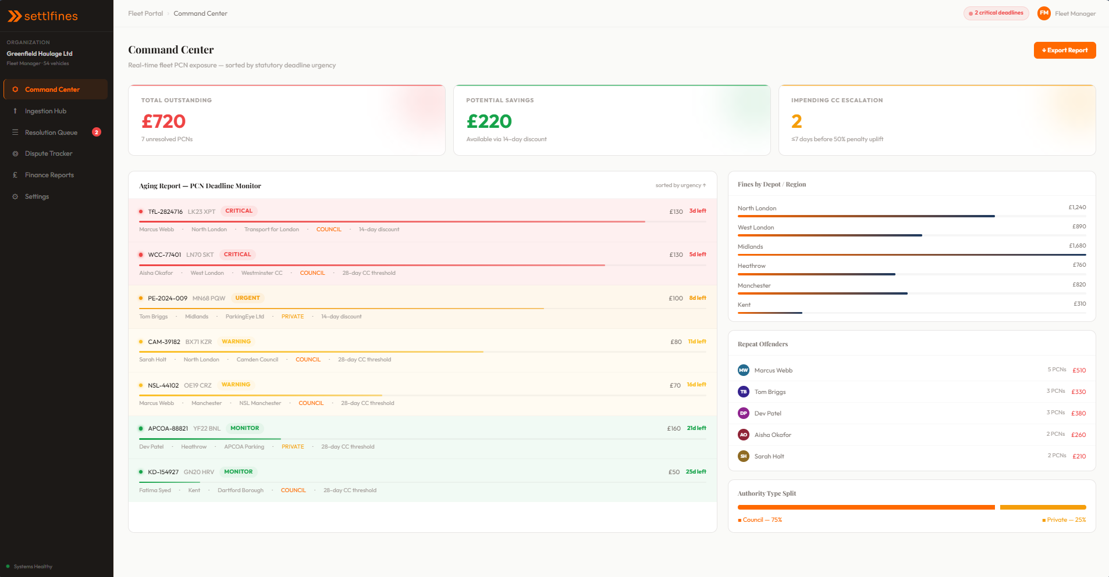Click the Export Report button

(1064, 51)
